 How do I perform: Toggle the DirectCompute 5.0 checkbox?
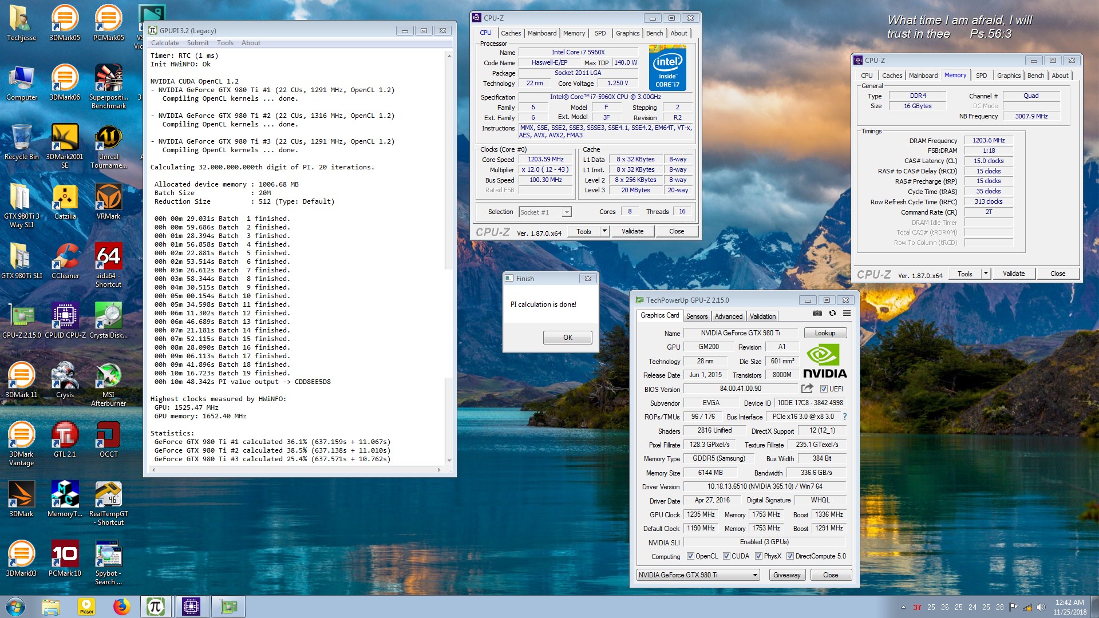tap(790, 556)
